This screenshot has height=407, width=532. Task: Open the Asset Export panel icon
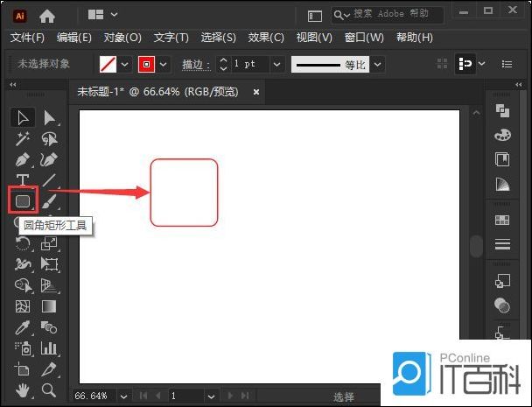tap(502, 281)
